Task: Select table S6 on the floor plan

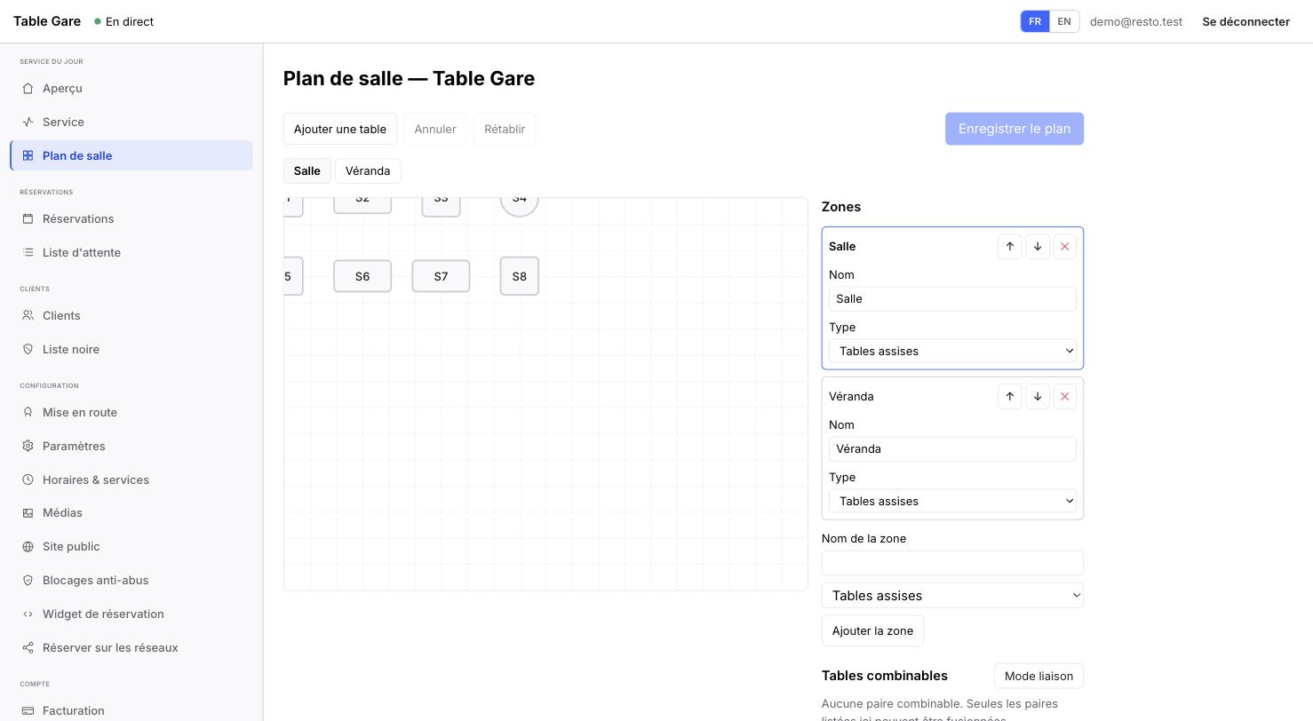Action: coord(362,277)
